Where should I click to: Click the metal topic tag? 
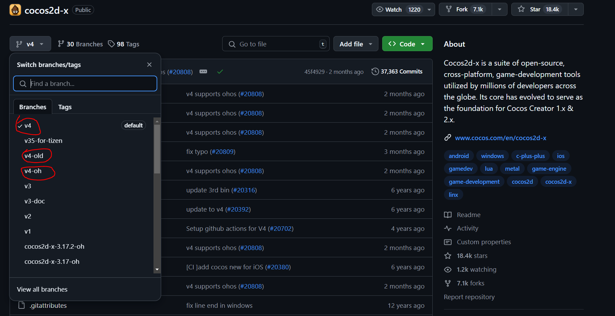pyautogui.click(x=512, y=169)
